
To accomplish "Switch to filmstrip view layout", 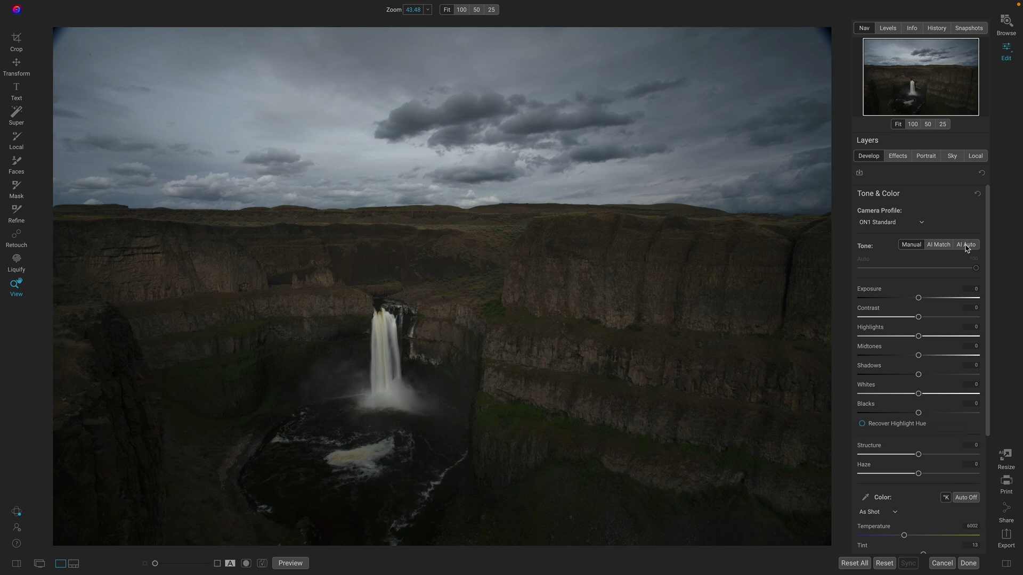I will pyautogui.click(x=74, y=563).
